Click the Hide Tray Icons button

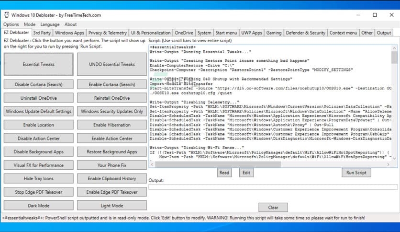(39, 178)
